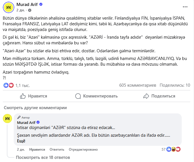Click the Комментировать button
Image resolution: width=194 pixels, height=162 pixels.
[x=96, y=96]
